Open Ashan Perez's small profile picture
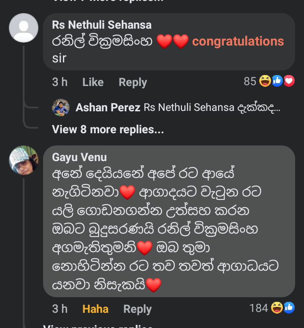This screenshot has width=304, height=328. coord(61,108)
